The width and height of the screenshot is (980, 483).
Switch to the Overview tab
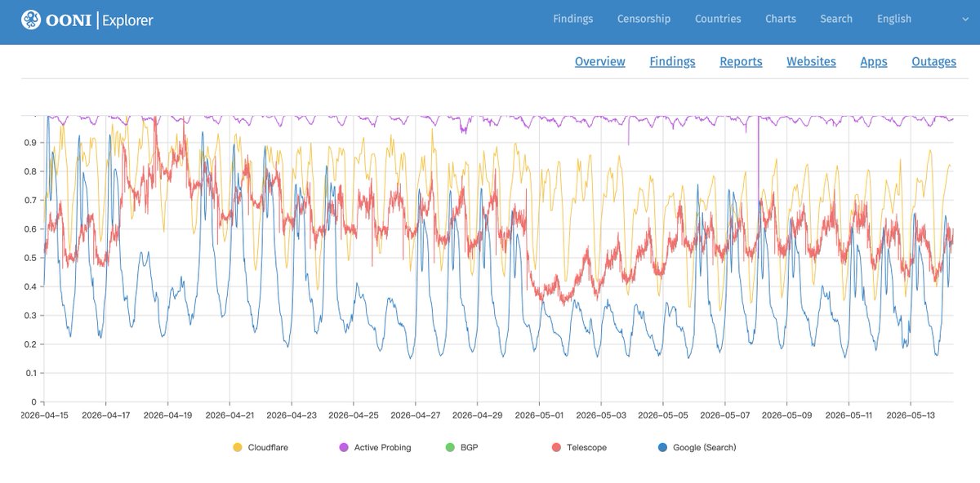(x=600, y=61)
